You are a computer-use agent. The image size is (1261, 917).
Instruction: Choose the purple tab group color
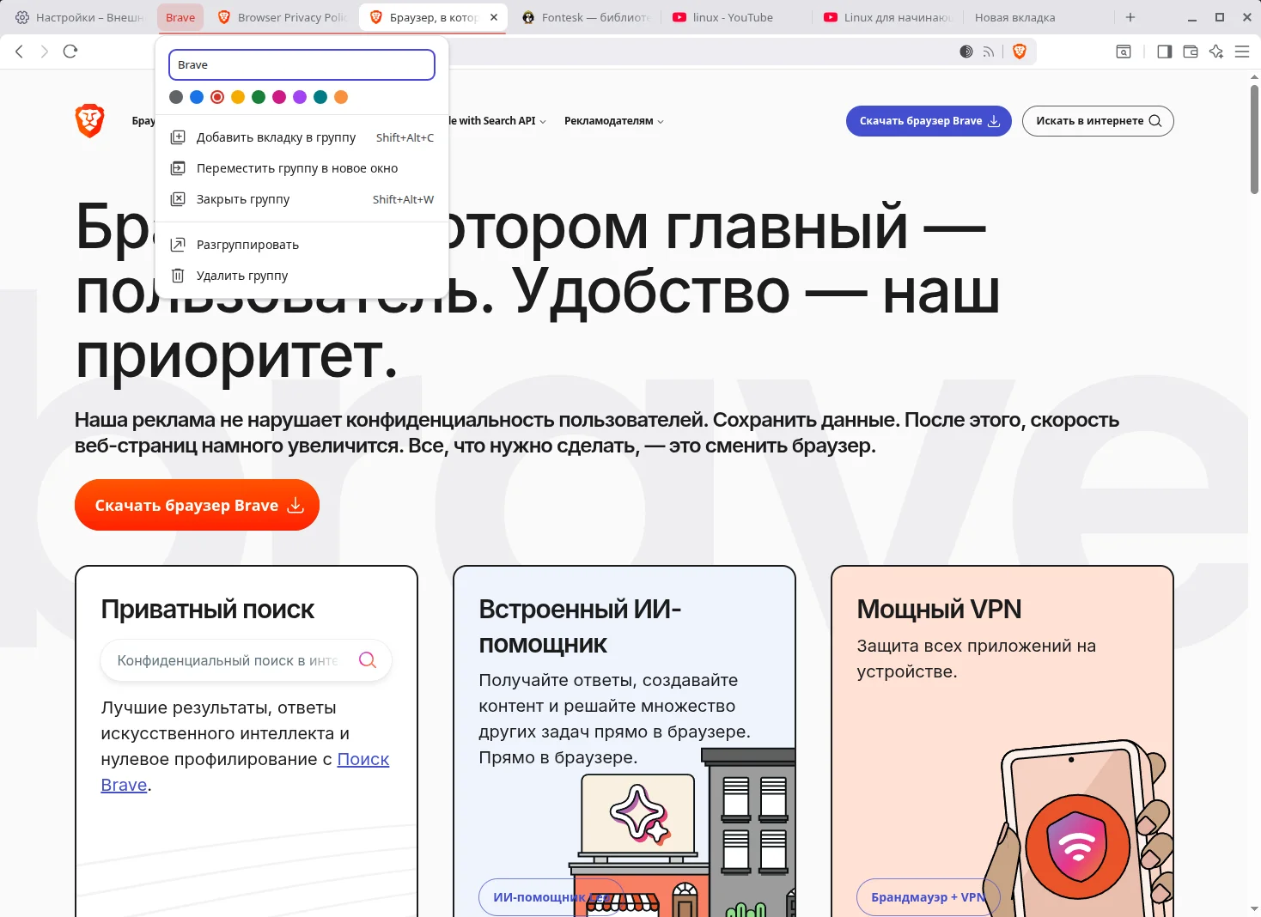(300, 97)
